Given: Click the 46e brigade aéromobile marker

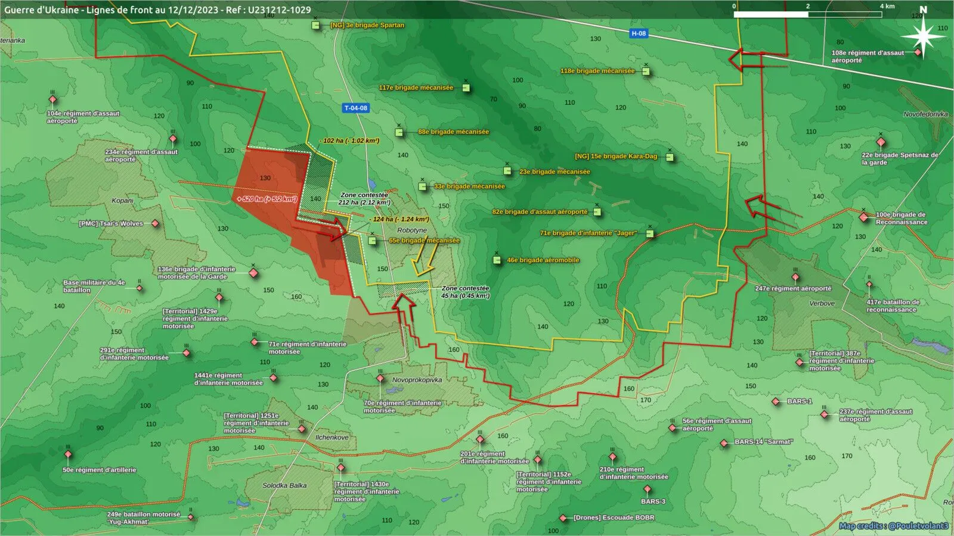Looking at the screenshot, I should point(497,260).
